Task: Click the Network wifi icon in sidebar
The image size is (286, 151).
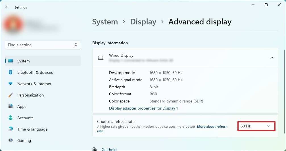Action: click(11, 84)
